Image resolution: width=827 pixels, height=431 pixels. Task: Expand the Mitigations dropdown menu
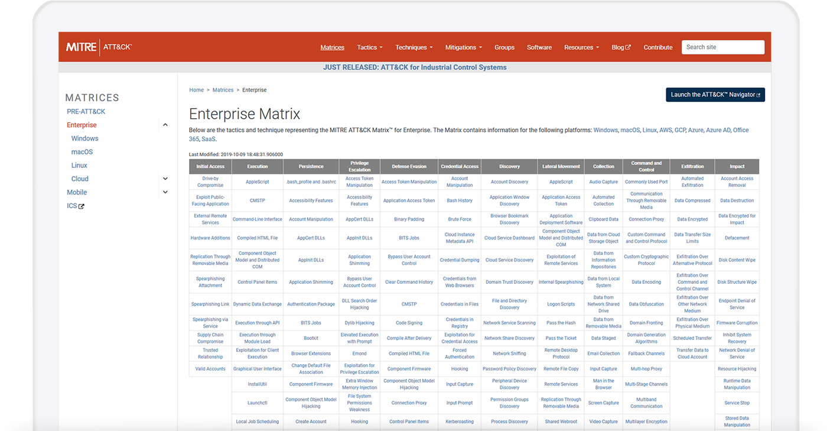click(464, 47)
